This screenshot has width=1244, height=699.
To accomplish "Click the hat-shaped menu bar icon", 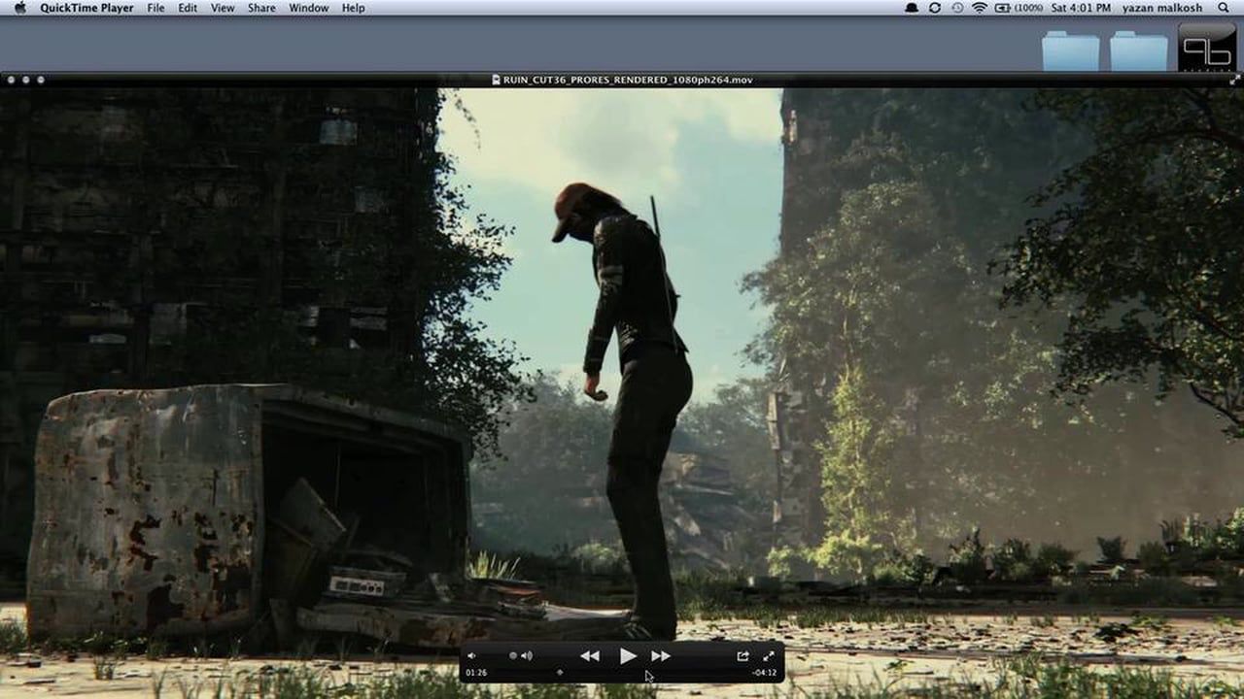I will [912, 8].
